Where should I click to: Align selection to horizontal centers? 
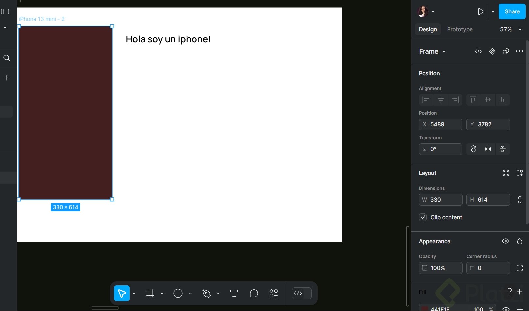441,100
